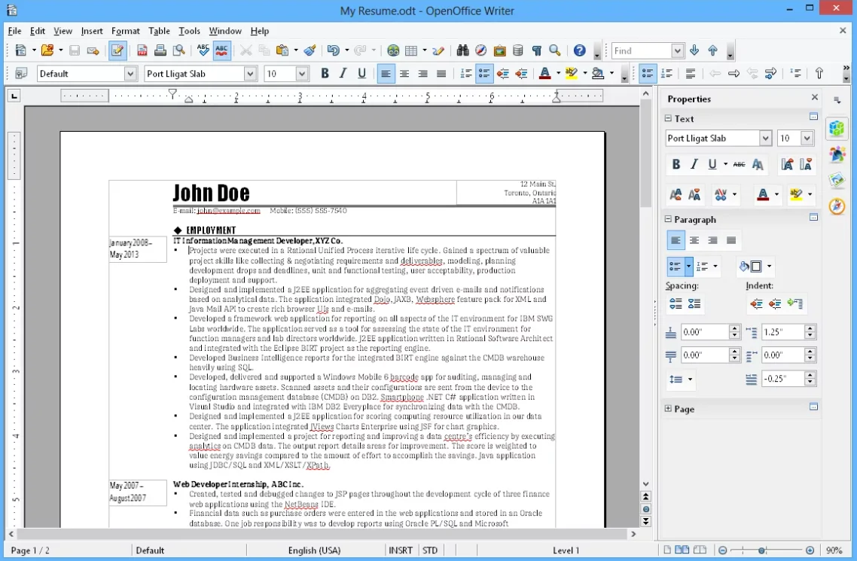Screen dimensions: 857x561
Task: Click the Print icon in toolbar
Action: tap(160, 51)
